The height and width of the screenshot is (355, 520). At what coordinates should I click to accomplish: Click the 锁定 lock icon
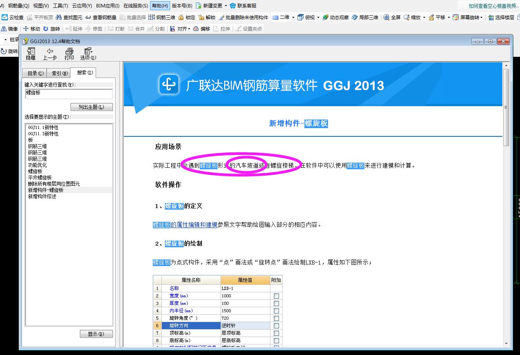point(181,17)
